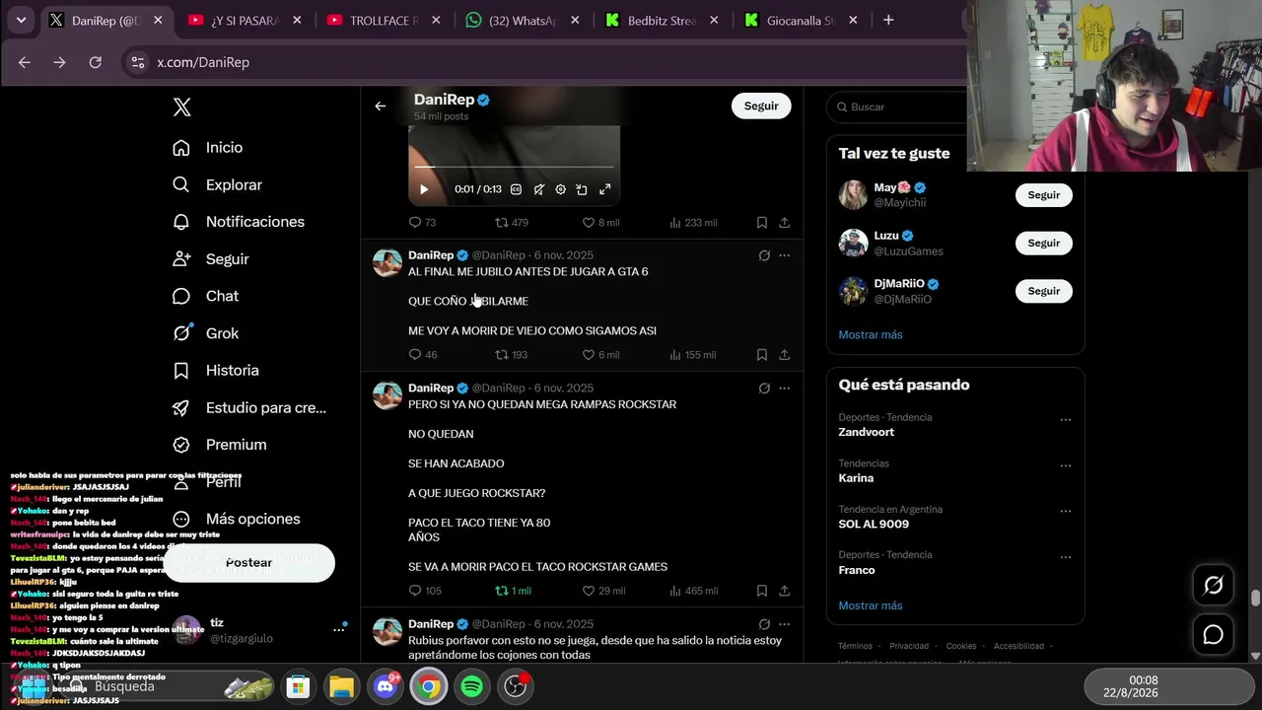This screenshot has height=710, width=1262.
Task: Click Mostrar más under Tal vez te guste
Action: coord(871,334)
